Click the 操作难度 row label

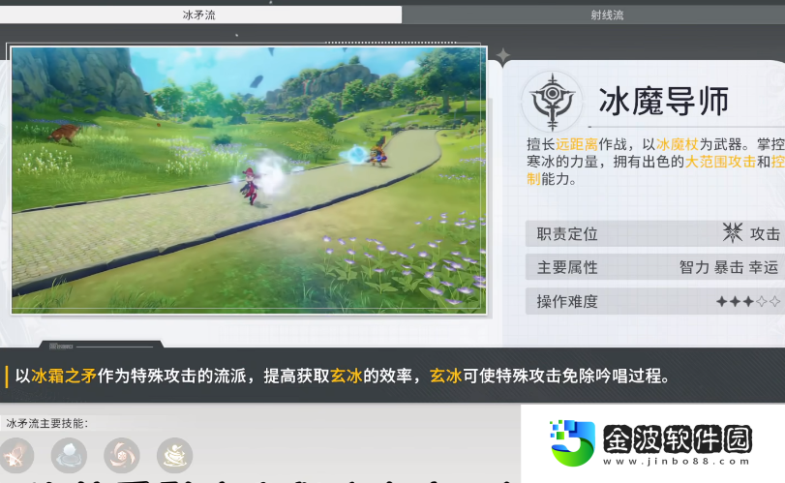click(567, 301)
